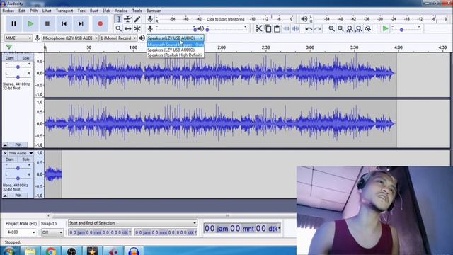Open the Bantuan menu

click(x=154, y=11)
